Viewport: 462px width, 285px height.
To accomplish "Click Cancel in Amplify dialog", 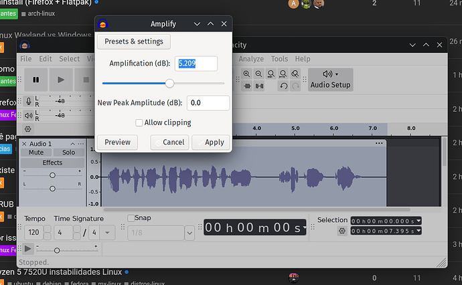I will coord(169,142).
